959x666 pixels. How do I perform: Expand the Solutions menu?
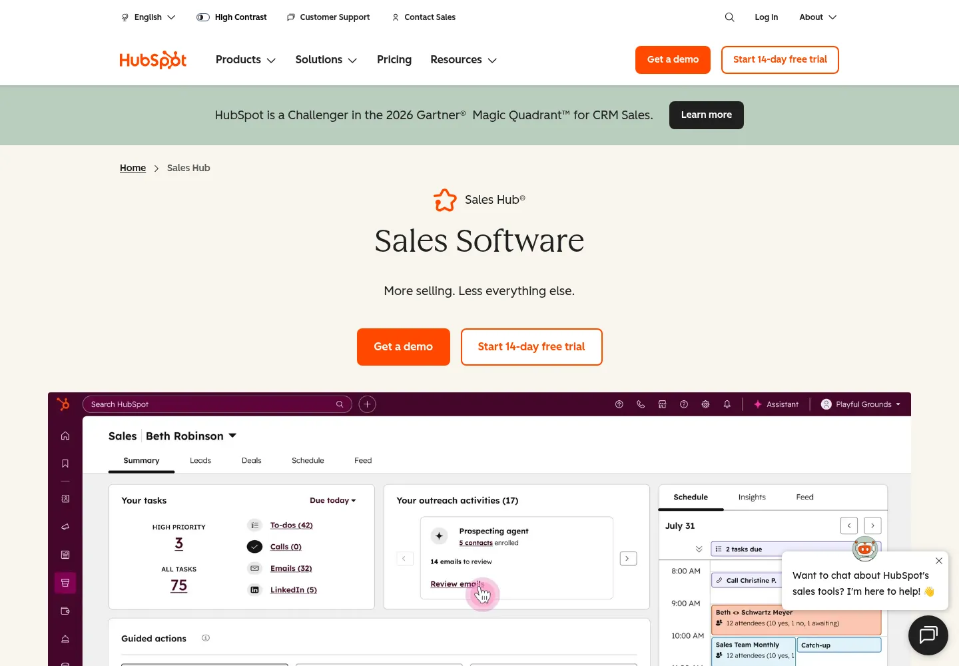tap(326, 60)
